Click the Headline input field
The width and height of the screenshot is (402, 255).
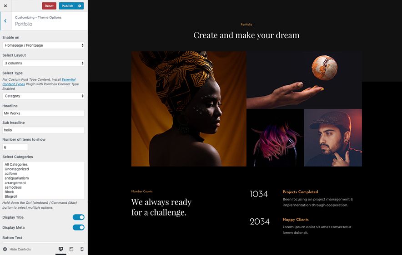click(x=44, y=113)
